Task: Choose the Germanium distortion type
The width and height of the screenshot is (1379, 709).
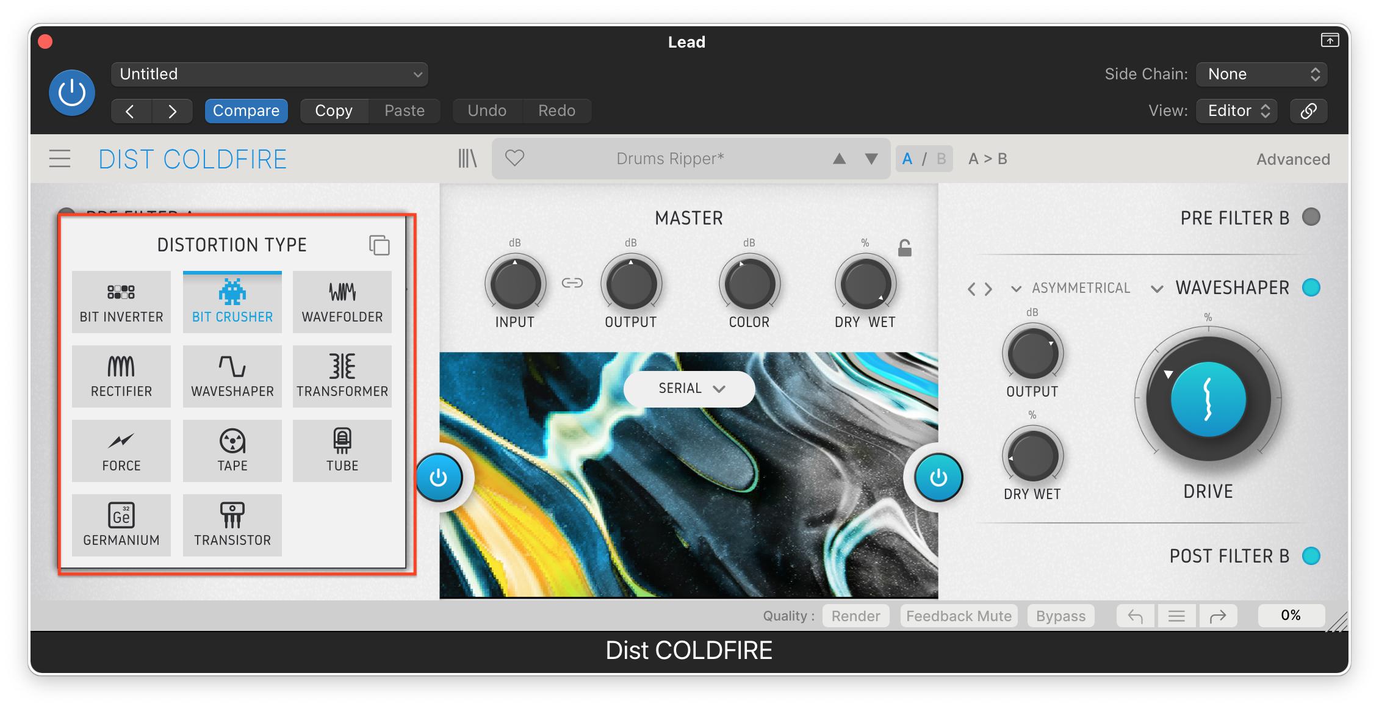Action: (121, 525)
